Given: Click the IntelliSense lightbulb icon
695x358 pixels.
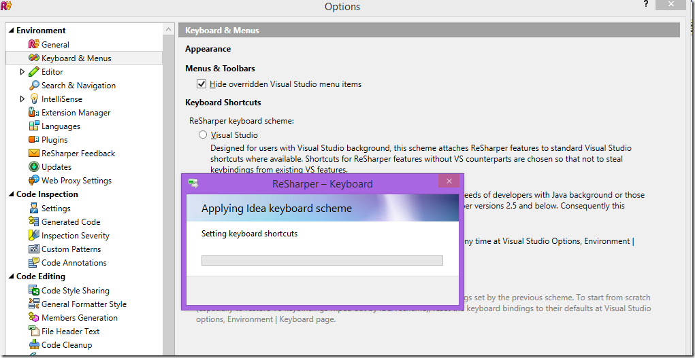Looking at the screenshot, I should 33,99.
